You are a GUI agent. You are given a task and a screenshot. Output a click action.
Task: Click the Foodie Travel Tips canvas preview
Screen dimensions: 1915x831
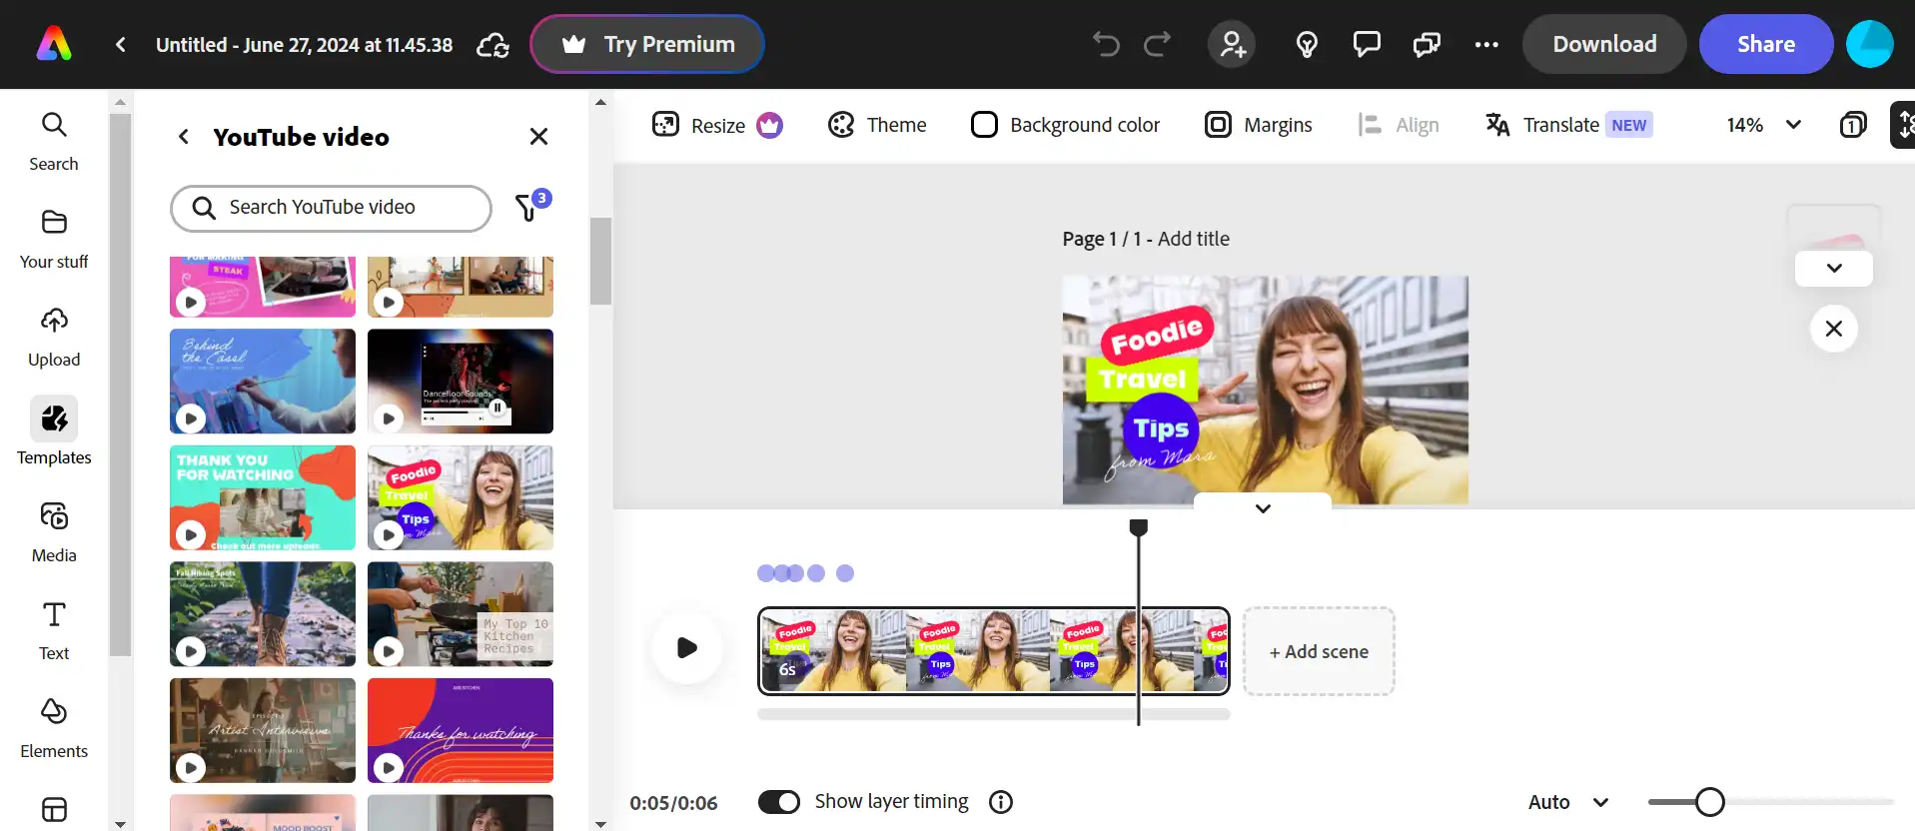point(1266,391)
